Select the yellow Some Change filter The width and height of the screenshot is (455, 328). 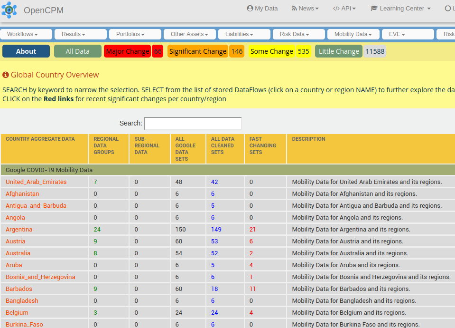tap(272, 51)
